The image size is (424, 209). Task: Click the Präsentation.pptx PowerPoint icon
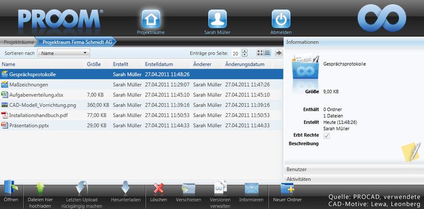(5, 125)
